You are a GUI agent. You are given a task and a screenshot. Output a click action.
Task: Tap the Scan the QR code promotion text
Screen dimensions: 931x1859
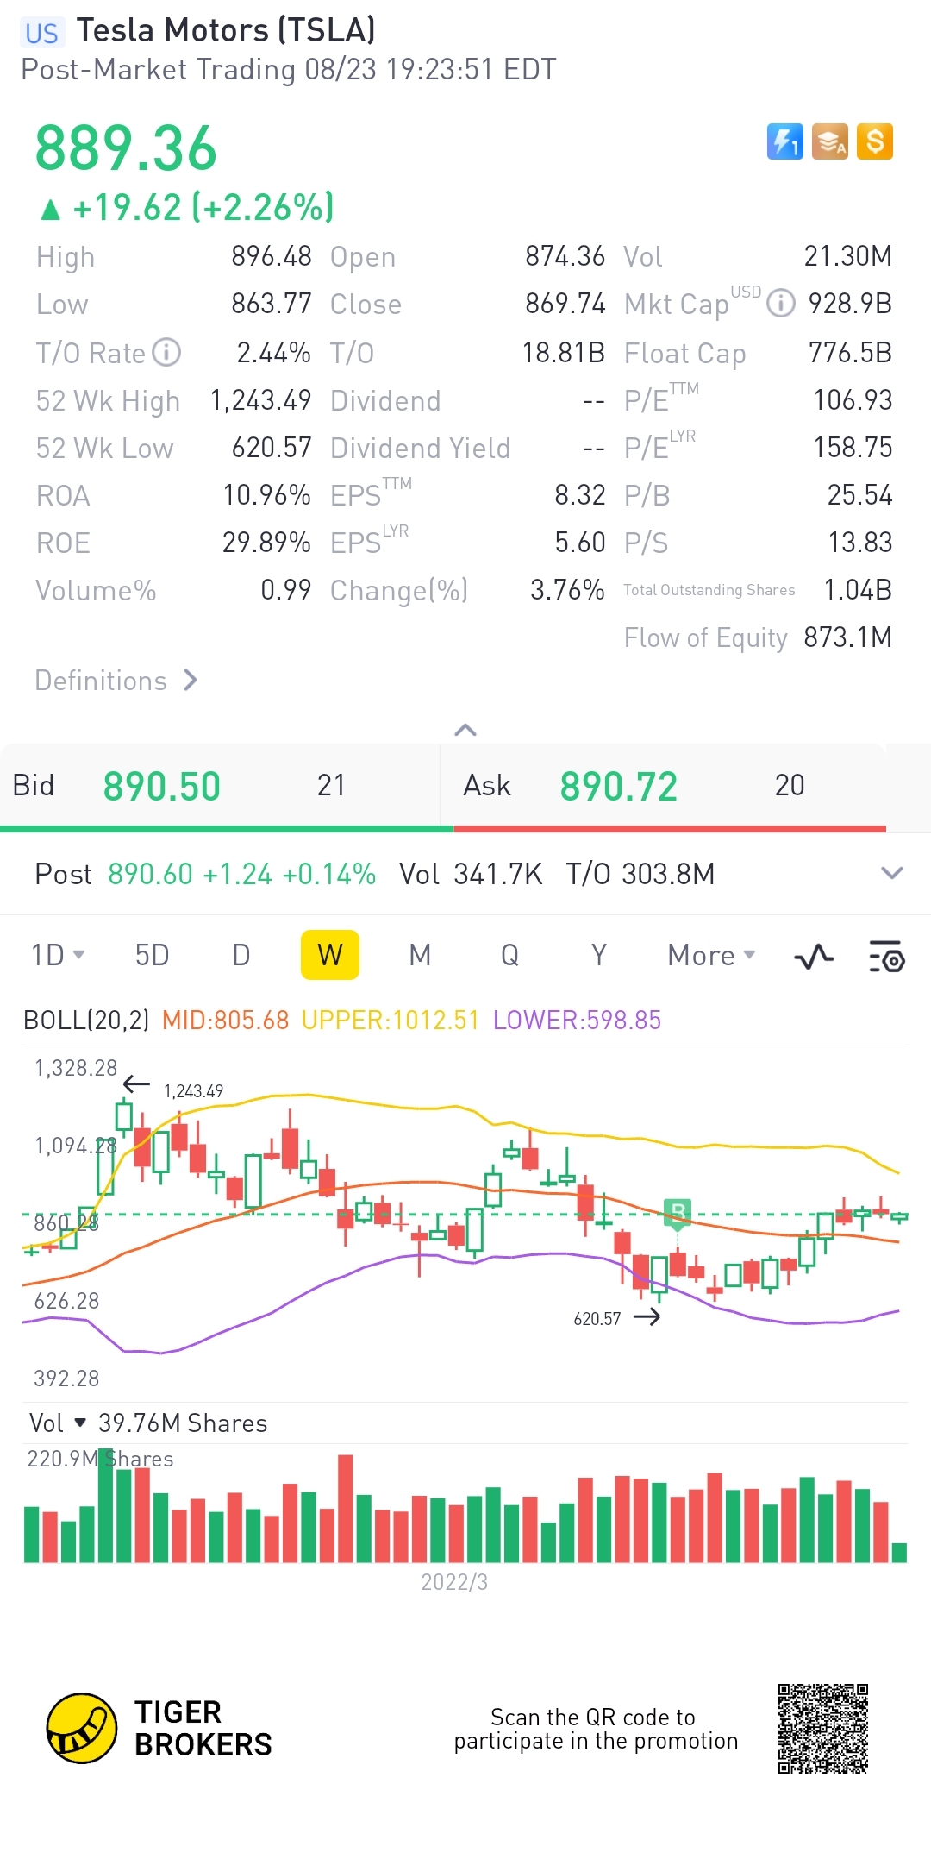(596, 1729)
